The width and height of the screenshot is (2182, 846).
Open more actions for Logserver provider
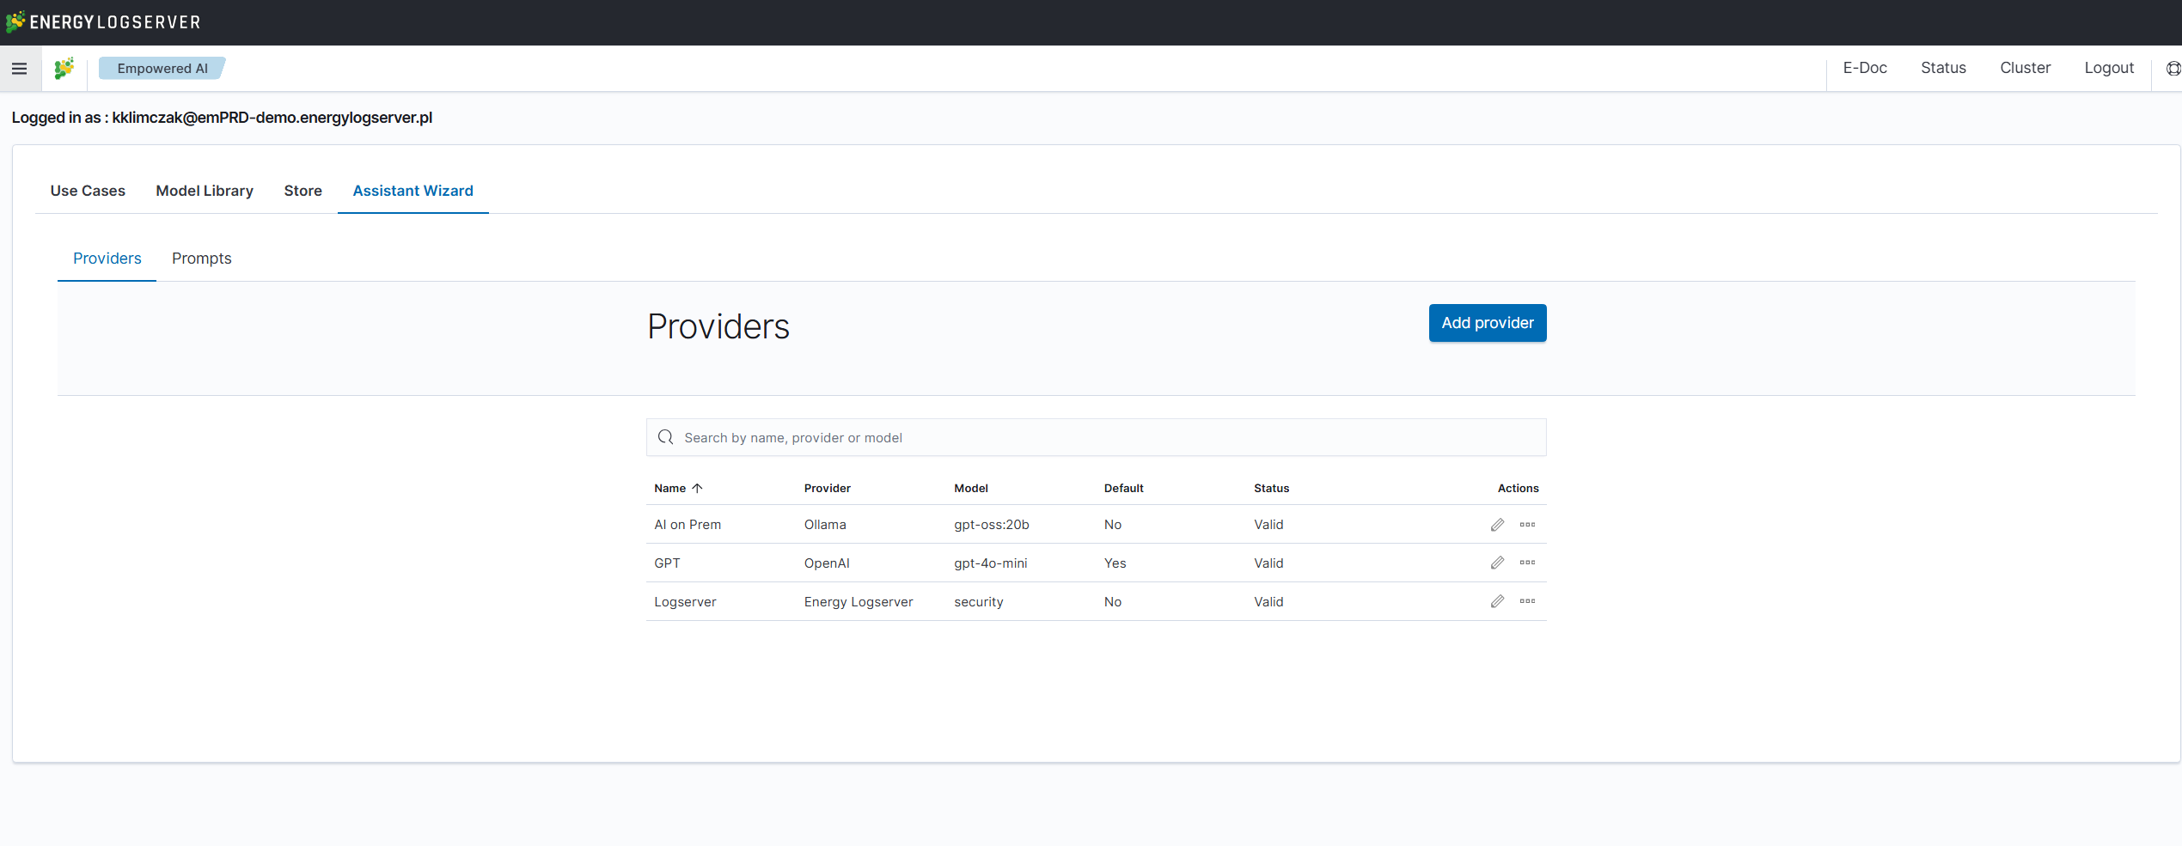pyautogui.click(x=1527, y=601)
